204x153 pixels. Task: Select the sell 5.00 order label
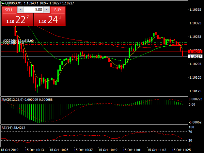coord(18,41)
